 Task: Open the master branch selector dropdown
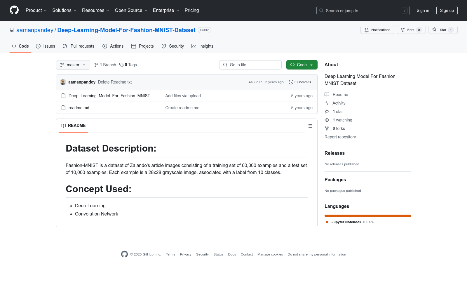click(x=73, y=65)
